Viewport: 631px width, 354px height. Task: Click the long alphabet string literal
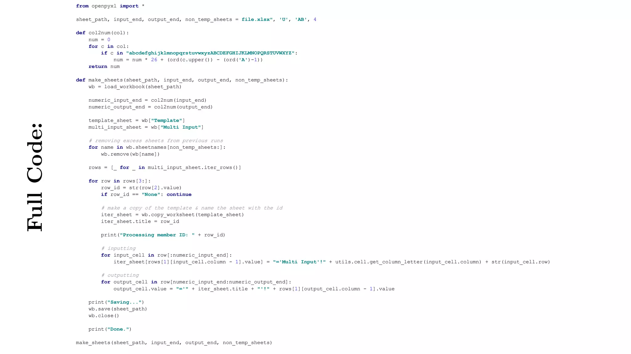coord(210,53)
